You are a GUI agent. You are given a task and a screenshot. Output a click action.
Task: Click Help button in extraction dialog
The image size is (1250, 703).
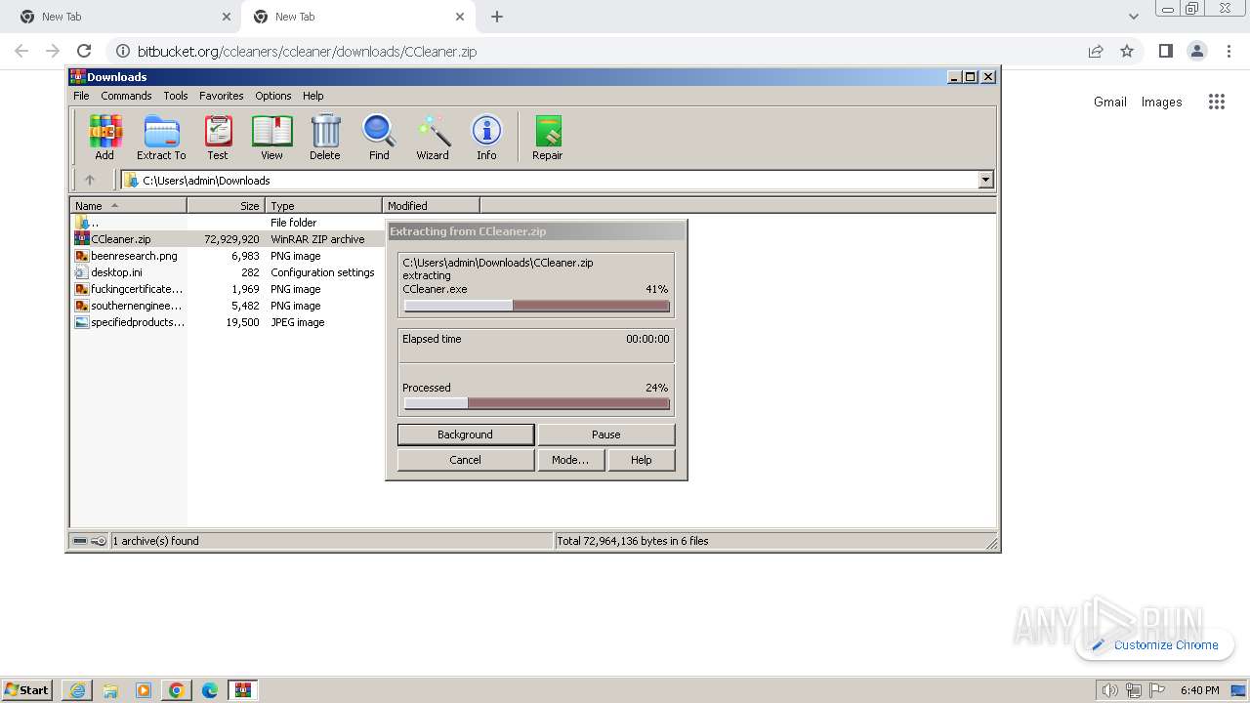point(641,460)
